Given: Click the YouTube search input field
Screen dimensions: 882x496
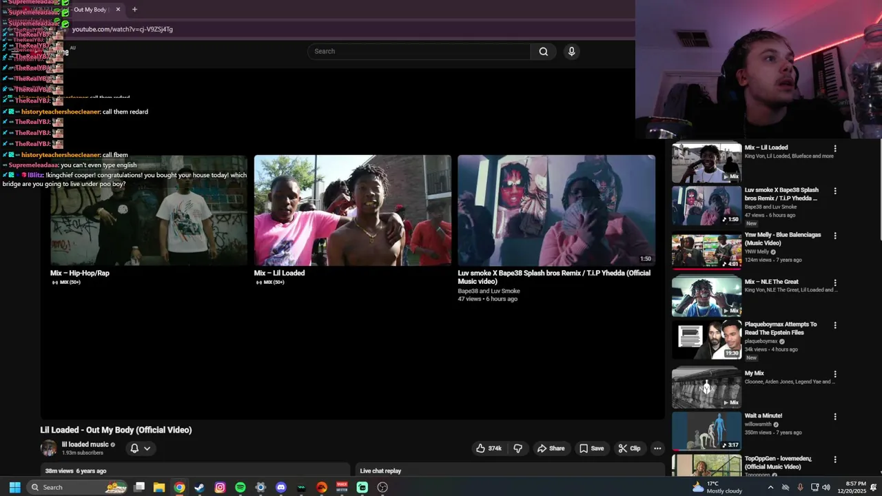Looking at the screenshot, I should point(419,52).
